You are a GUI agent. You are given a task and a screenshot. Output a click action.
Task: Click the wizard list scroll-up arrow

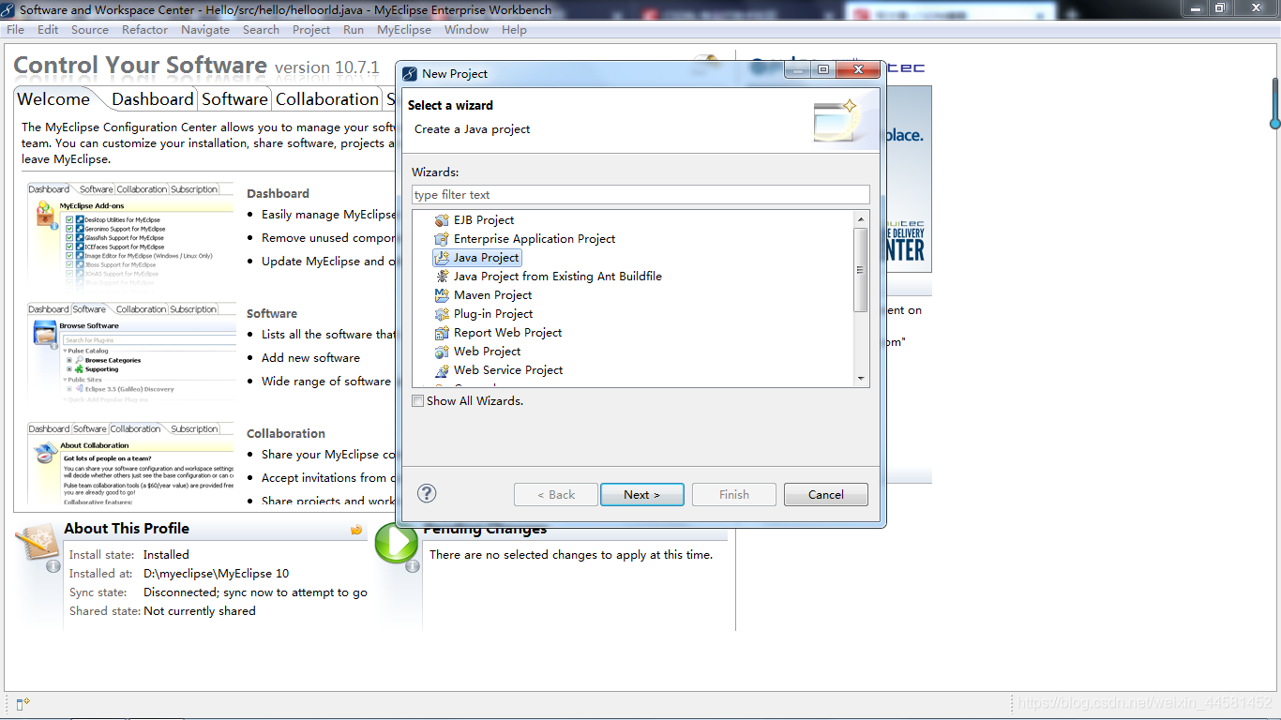(x=861, y=219)
